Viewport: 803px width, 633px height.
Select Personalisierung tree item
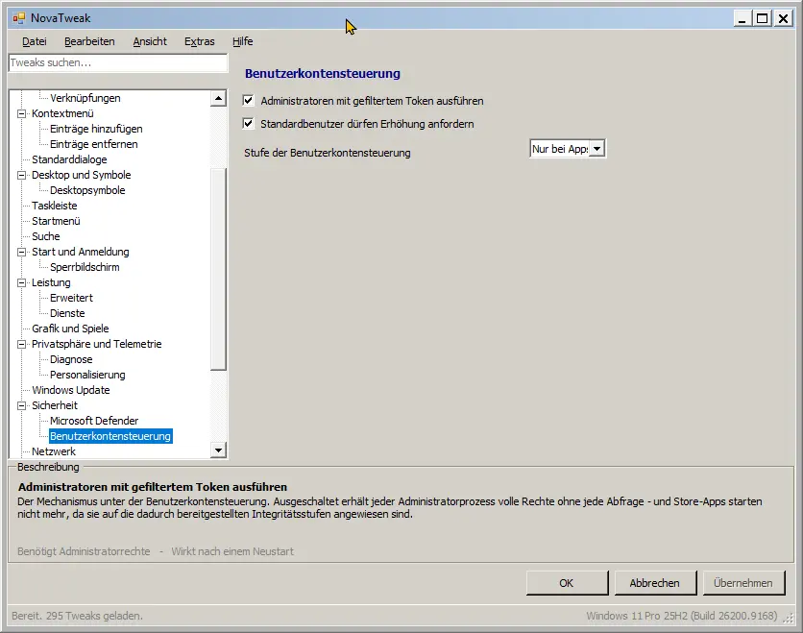87,375
